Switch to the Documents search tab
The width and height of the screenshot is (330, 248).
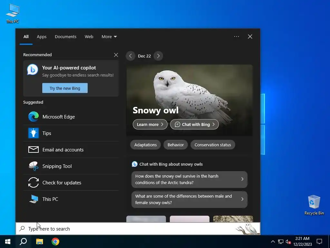point(65,37)
